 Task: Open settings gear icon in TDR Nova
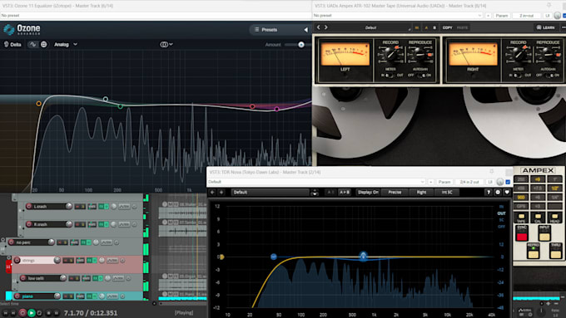498,193
